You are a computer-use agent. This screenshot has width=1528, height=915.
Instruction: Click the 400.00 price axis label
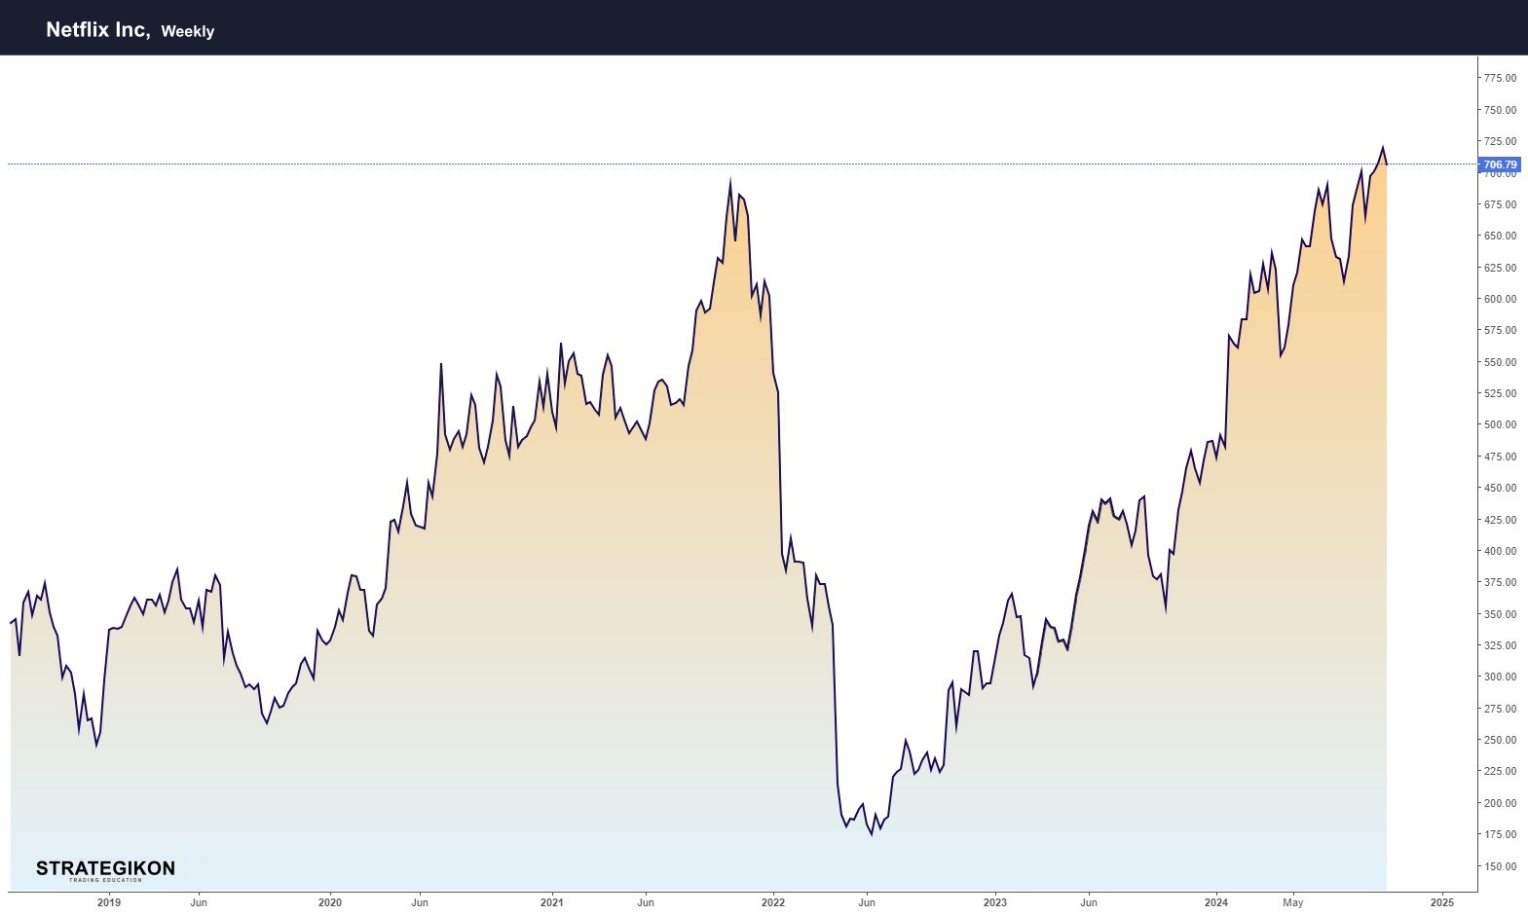click(x=1500, y=551)
